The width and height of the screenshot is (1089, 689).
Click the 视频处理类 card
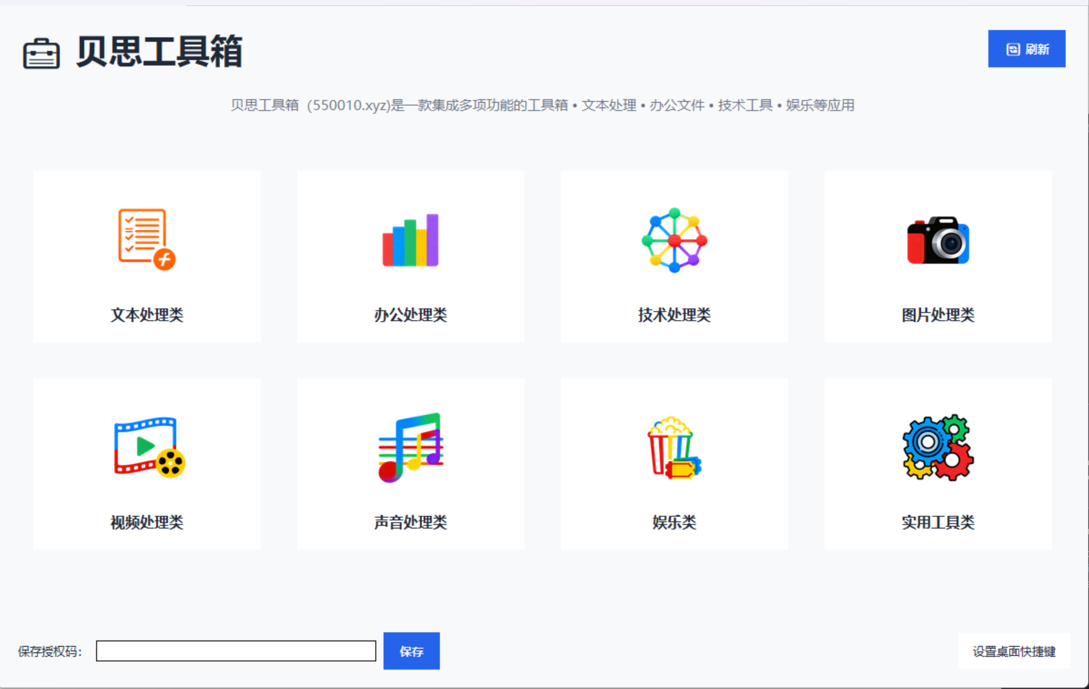pos(147,463)
